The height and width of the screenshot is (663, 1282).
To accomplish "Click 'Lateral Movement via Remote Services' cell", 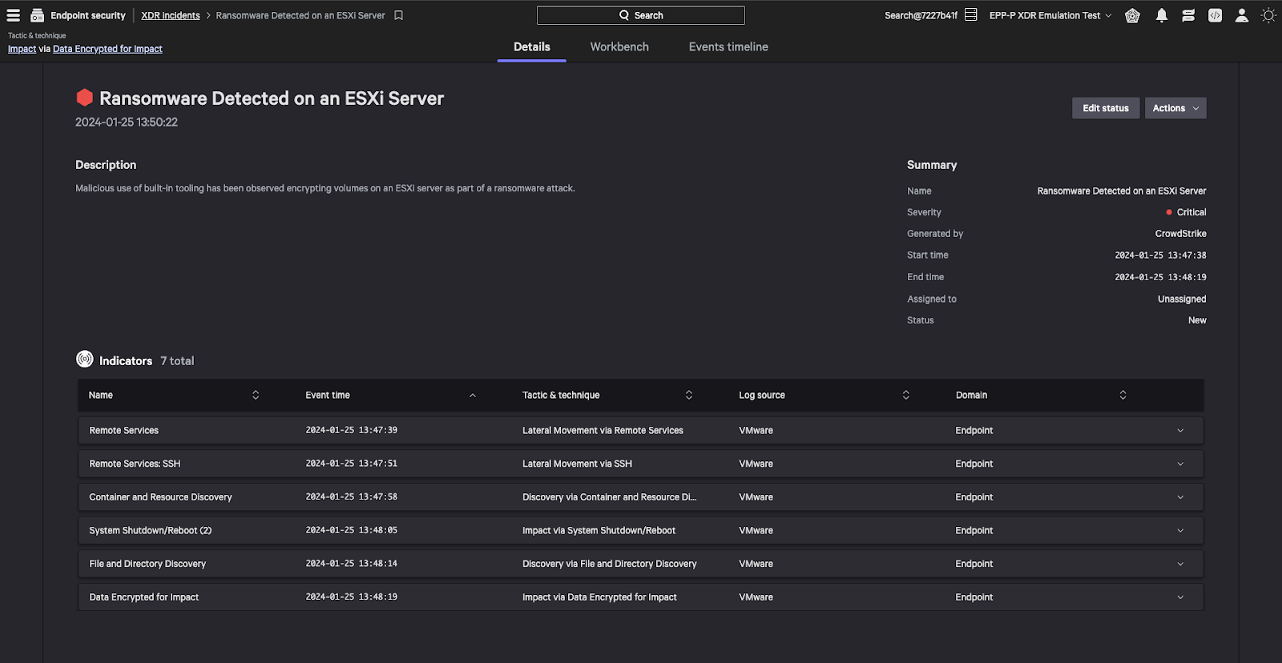I will pyautogui.click(x=603, y=431).
